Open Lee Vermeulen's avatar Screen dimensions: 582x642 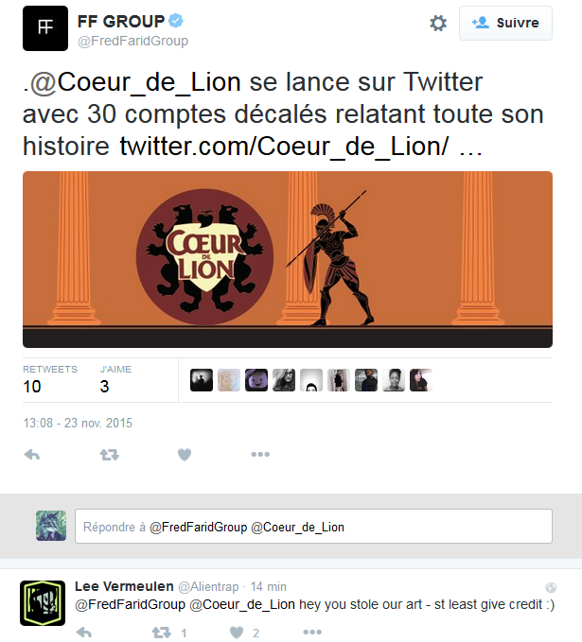43,602
